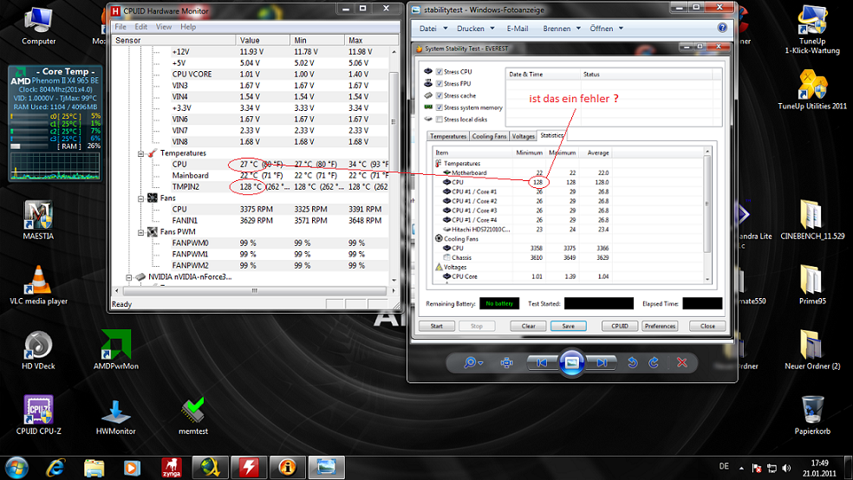Open the Papierkorb recycle bin
Image resolution: width=853 pixels, height=480 pixels.
tap(812, 415)
